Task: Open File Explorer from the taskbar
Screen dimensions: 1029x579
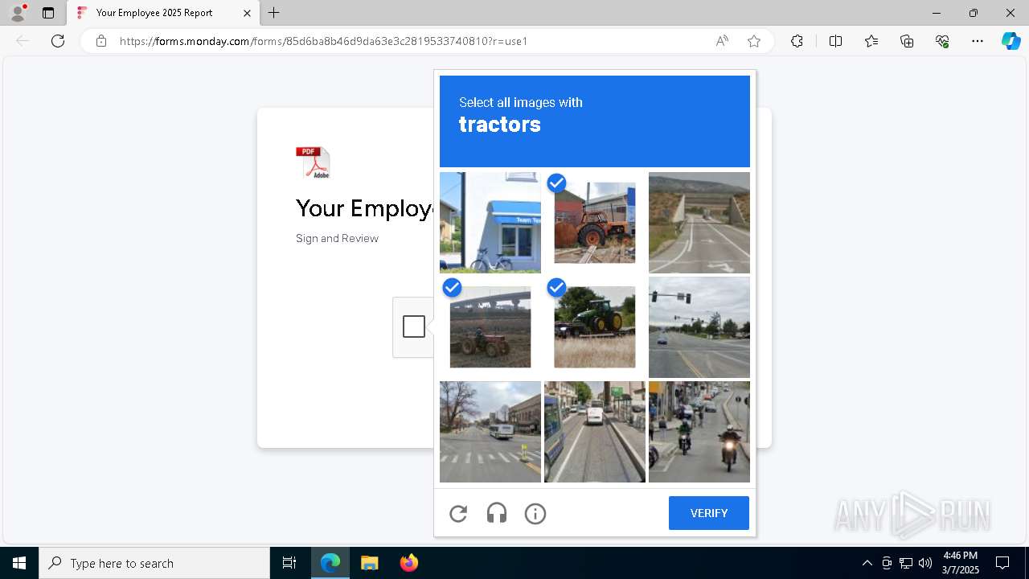Action: click(369, 563)
